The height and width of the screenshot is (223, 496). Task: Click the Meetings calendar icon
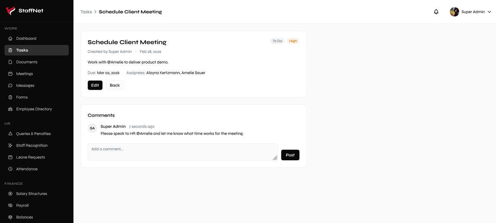tap(10, 74)
